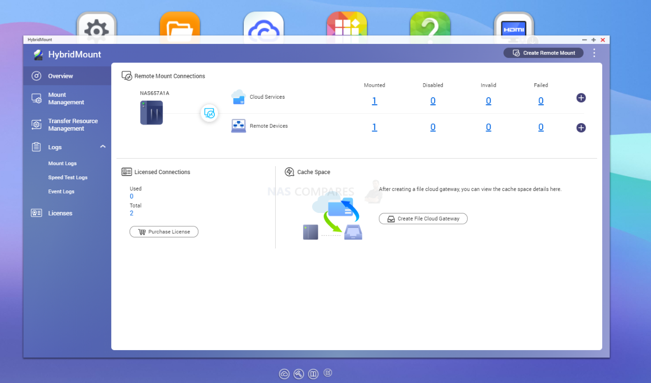Open Remote Devices Disabled count link
This screenshot has height=383, width=651.
pos(433,127)
